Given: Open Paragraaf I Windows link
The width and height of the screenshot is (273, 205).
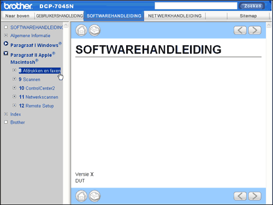Looking at the screenshot, I should click(x=36, y=45).
